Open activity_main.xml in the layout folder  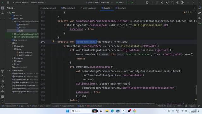[24, 52]
